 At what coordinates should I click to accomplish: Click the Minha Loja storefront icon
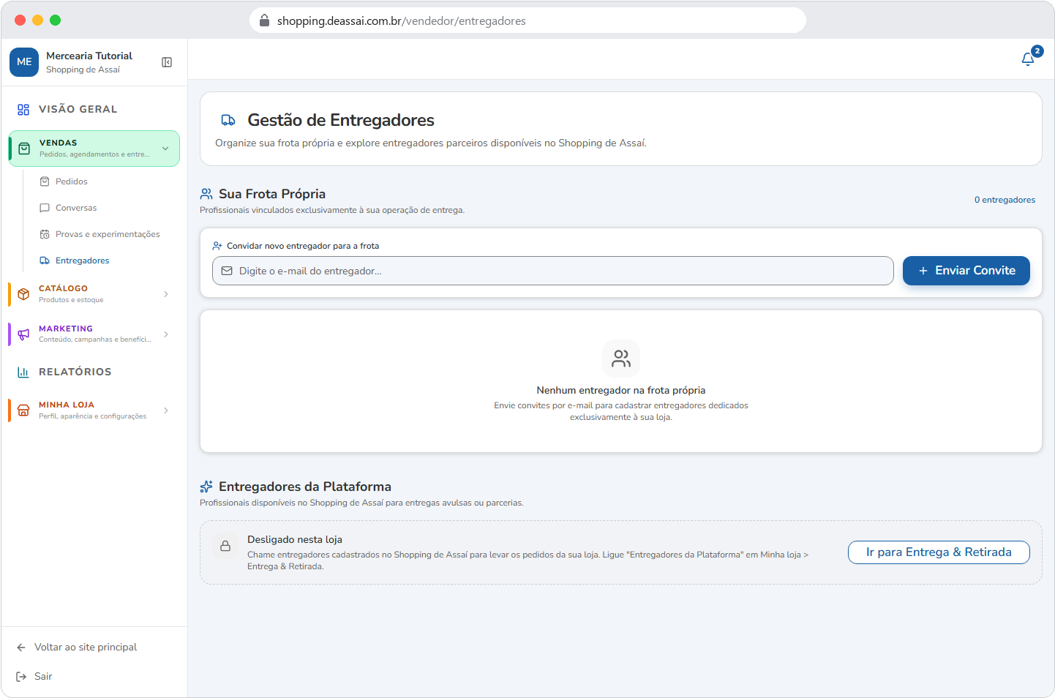pyautogui.click(x=23, y=410)
